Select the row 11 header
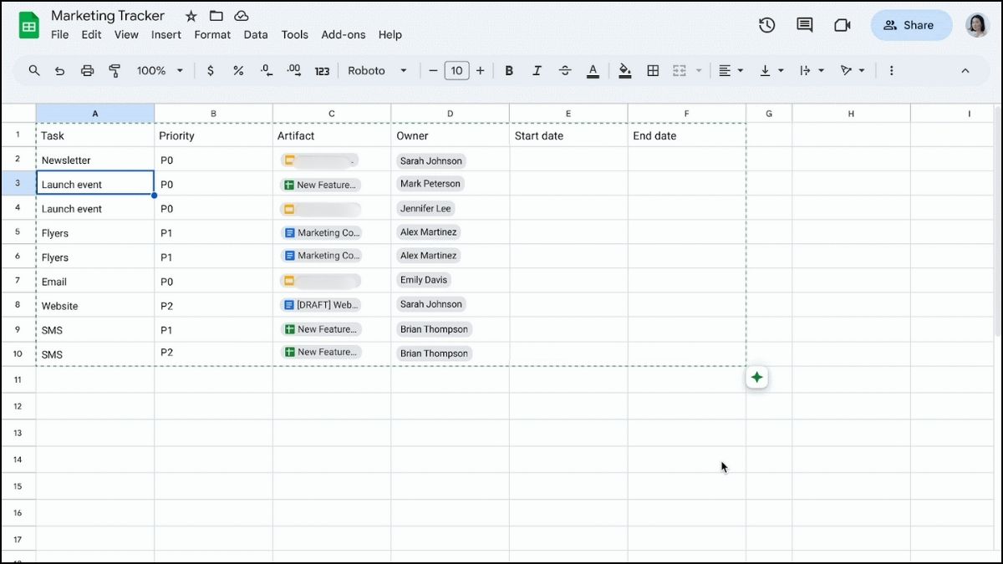The image size is (1003, 564). pyautogui.click(x=18, y=379)
